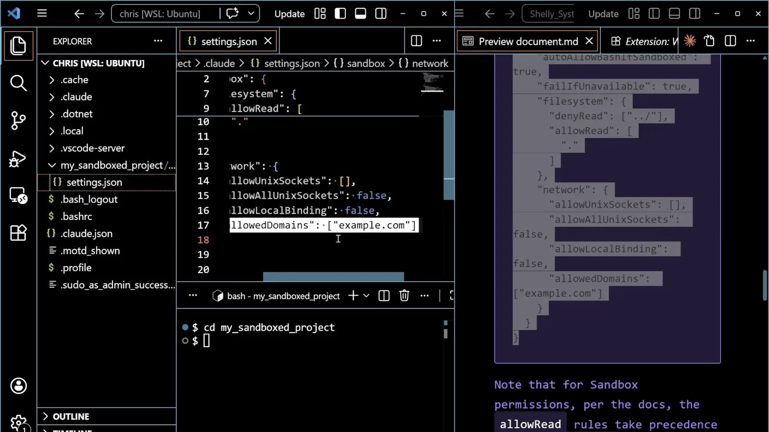Split editor in right window
Viewport: 769px width, 432px height.
(x=730, y=41)
